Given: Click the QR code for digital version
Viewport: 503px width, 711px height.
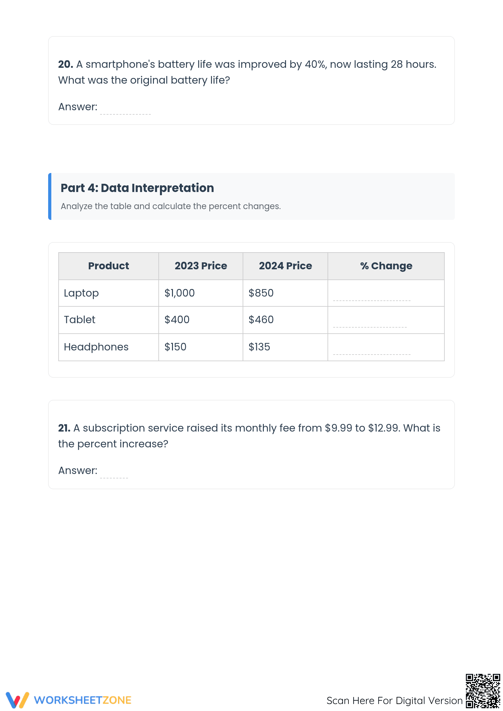Looking at the screenshot, I should (x=483, y=691).
